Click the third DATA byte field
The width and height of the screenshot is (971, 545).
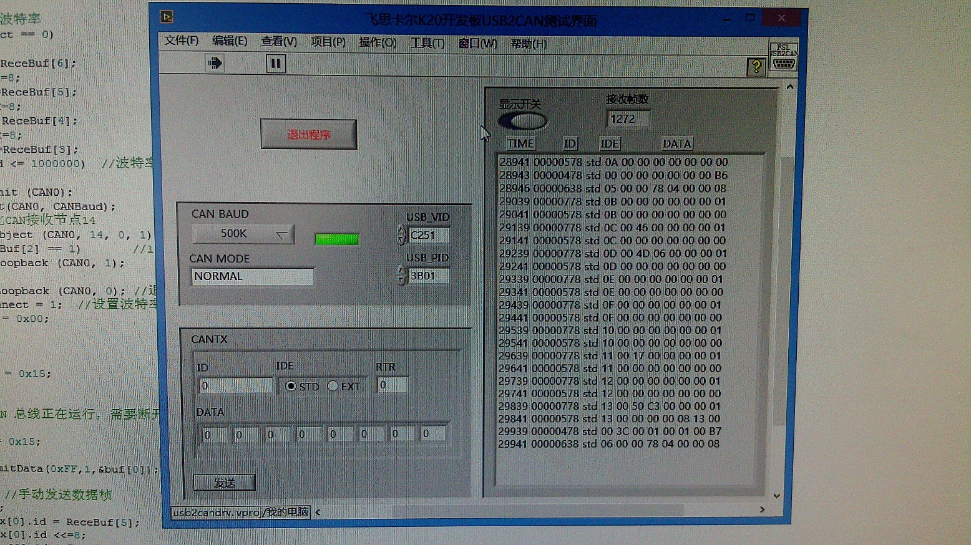(x=278, y=434)
